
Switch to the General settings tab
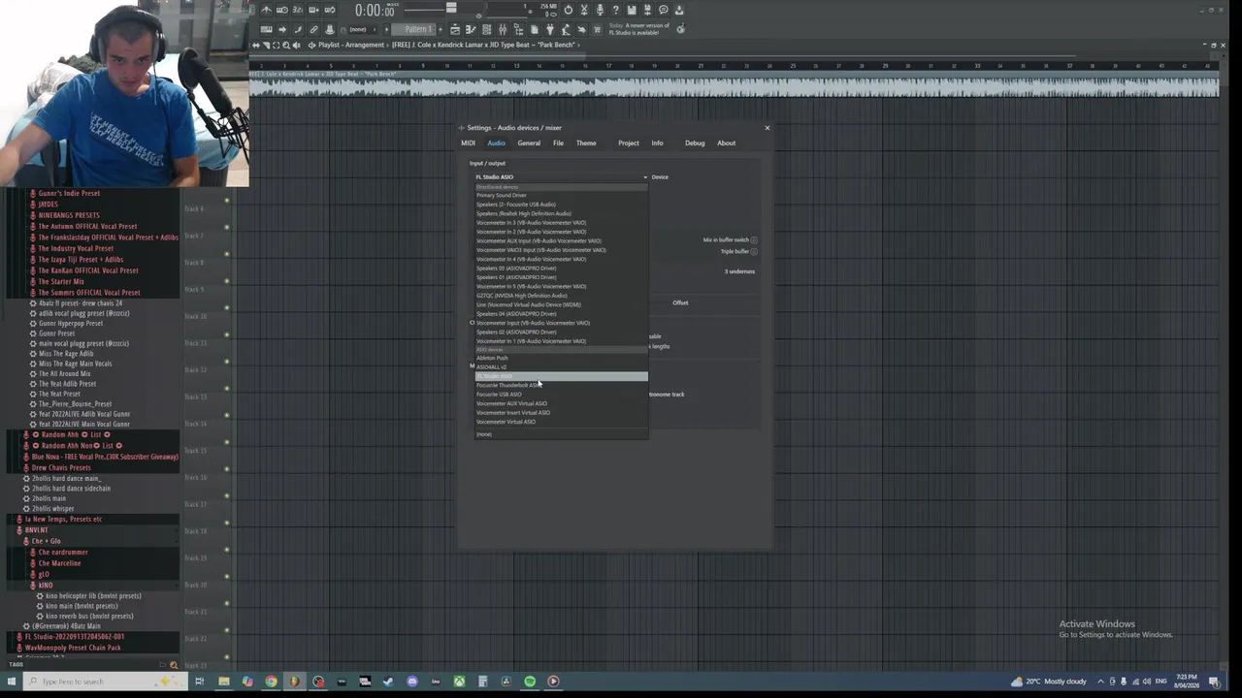(x=529, y=143)
